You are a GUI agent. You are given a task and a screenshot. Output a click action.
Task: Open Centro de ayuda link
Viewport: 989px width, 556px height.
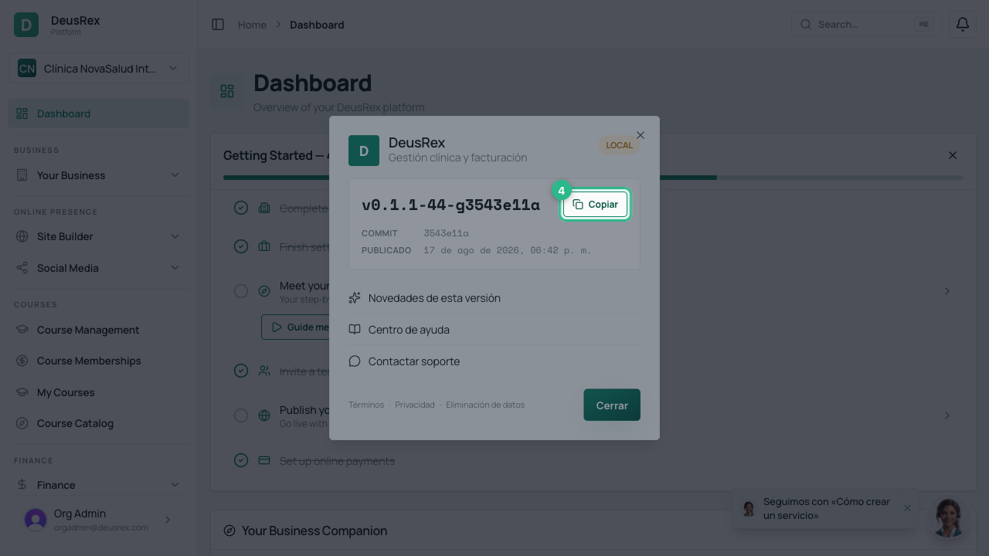[494, 330]
